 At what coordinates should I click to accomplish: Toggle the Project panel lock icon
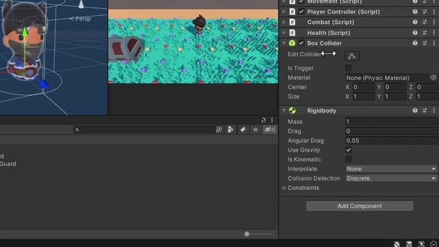[x=263, y=120]
